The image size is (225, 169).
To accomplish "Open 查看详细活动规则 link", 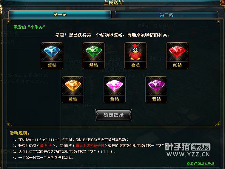I will tap(201, 164).
